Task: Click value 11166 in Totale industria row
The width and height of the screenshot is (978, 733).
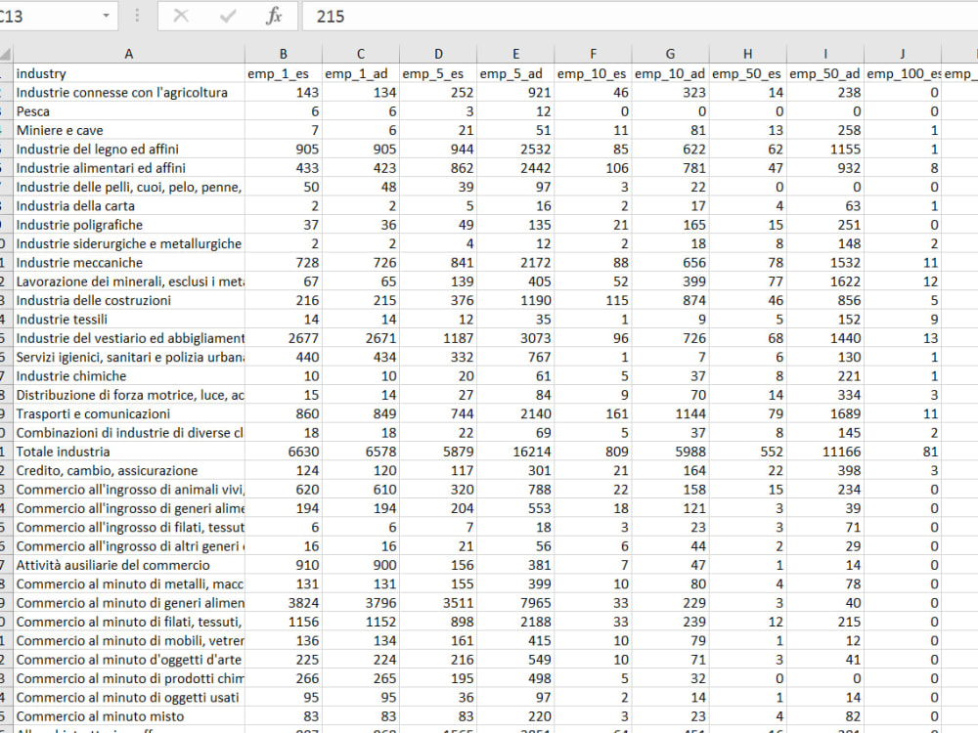Action: (824, 452)
